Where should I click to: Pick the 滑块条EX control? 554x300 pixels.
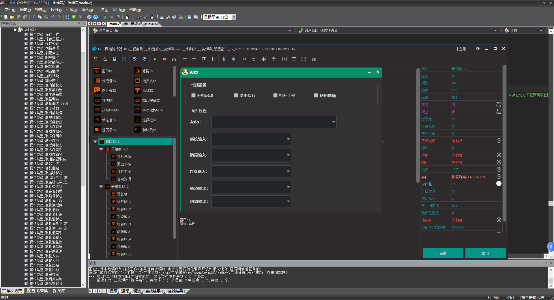point(146,130)
